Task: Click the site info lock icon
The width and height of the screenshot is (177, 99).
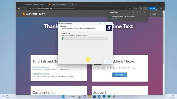Action: 30,9
